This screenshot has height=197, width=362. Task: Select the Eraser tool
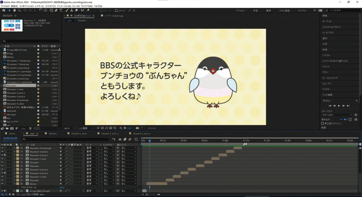[x=77, y=11]
